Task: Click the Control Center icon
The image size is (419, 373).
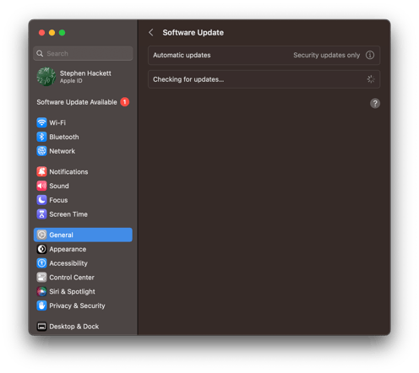Action: tap(41, 278)
